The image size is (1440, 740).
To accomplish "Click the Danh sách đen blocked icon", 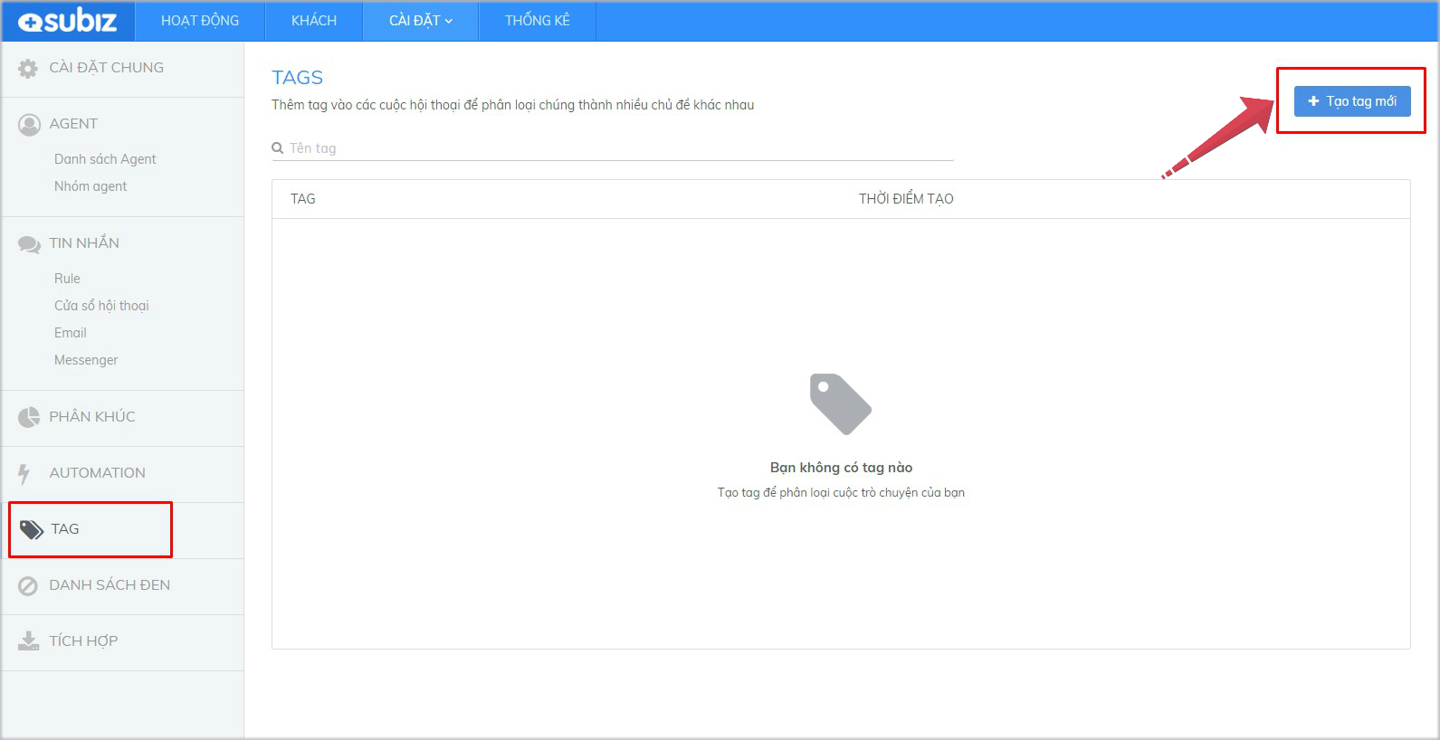I will coord(28,585).
